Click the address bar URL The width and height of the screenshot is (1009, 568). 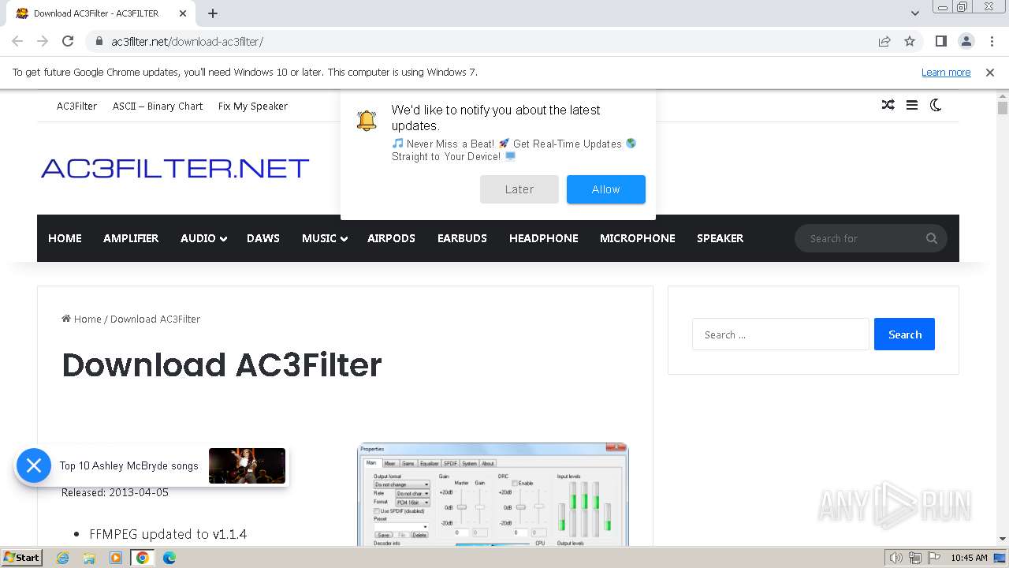(188, 42)
